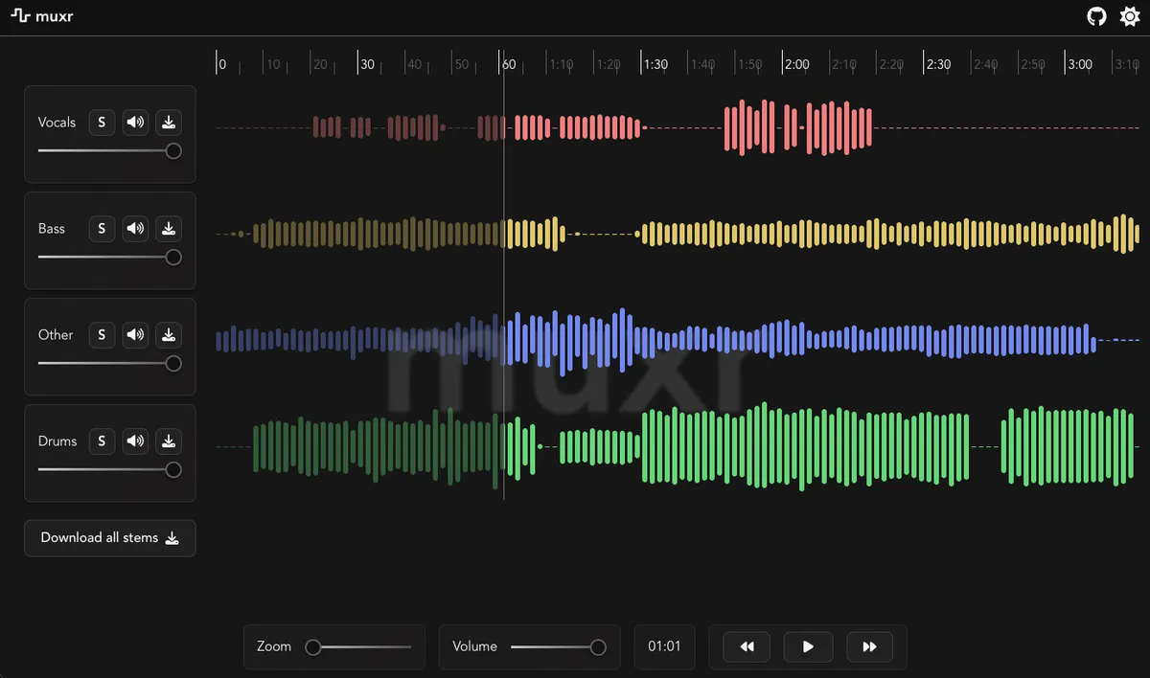The height and width of the screenshot is (678, 1150).
Task: Mute the Vocals track speaker
Action: point(136,123)
